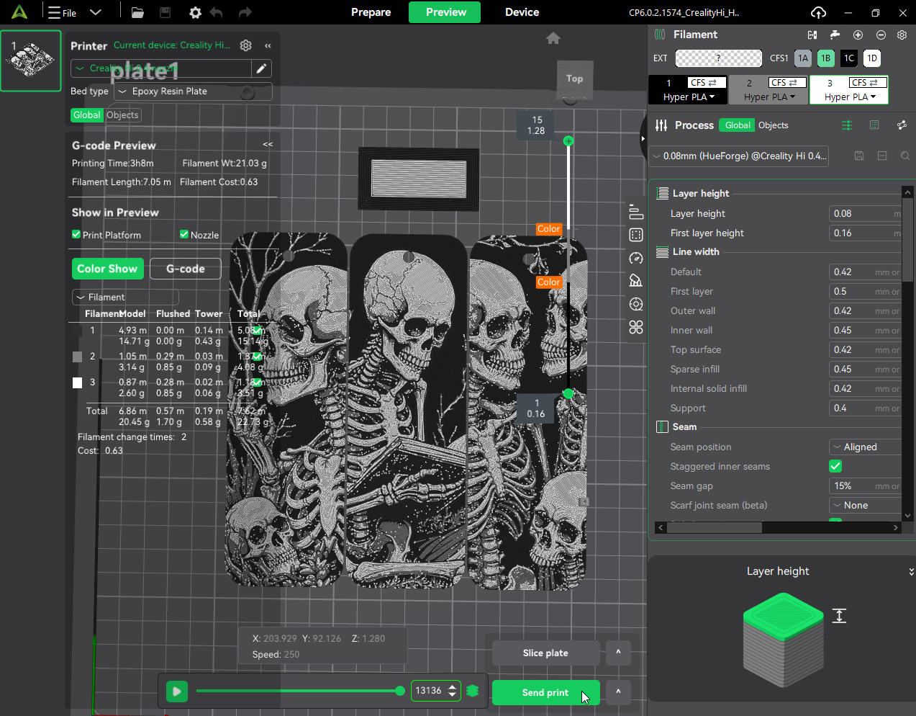
Task: Open printer settings gear icon
Action: (246, 45)
